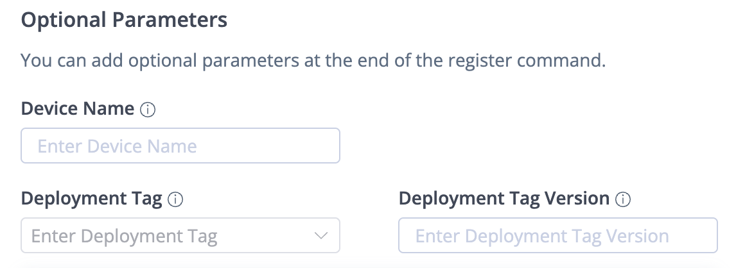Show help for the Deployment Tag parameter
The width and height of the screenshot is (736, 268).
pos(175,200)
